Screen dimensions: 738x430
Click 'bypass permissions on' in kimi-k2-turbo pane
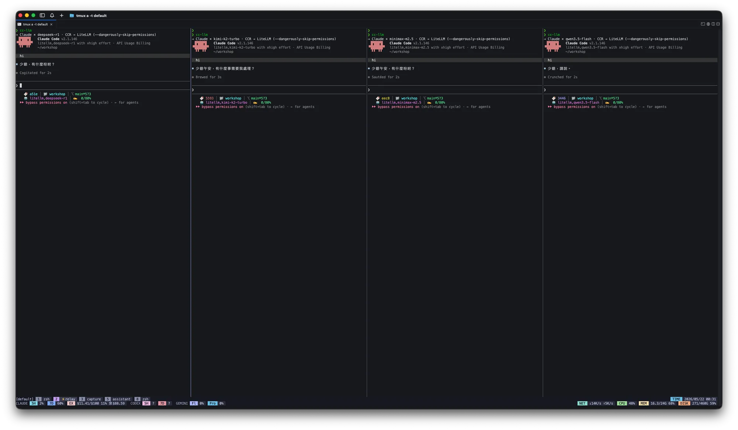coord(222,107)
